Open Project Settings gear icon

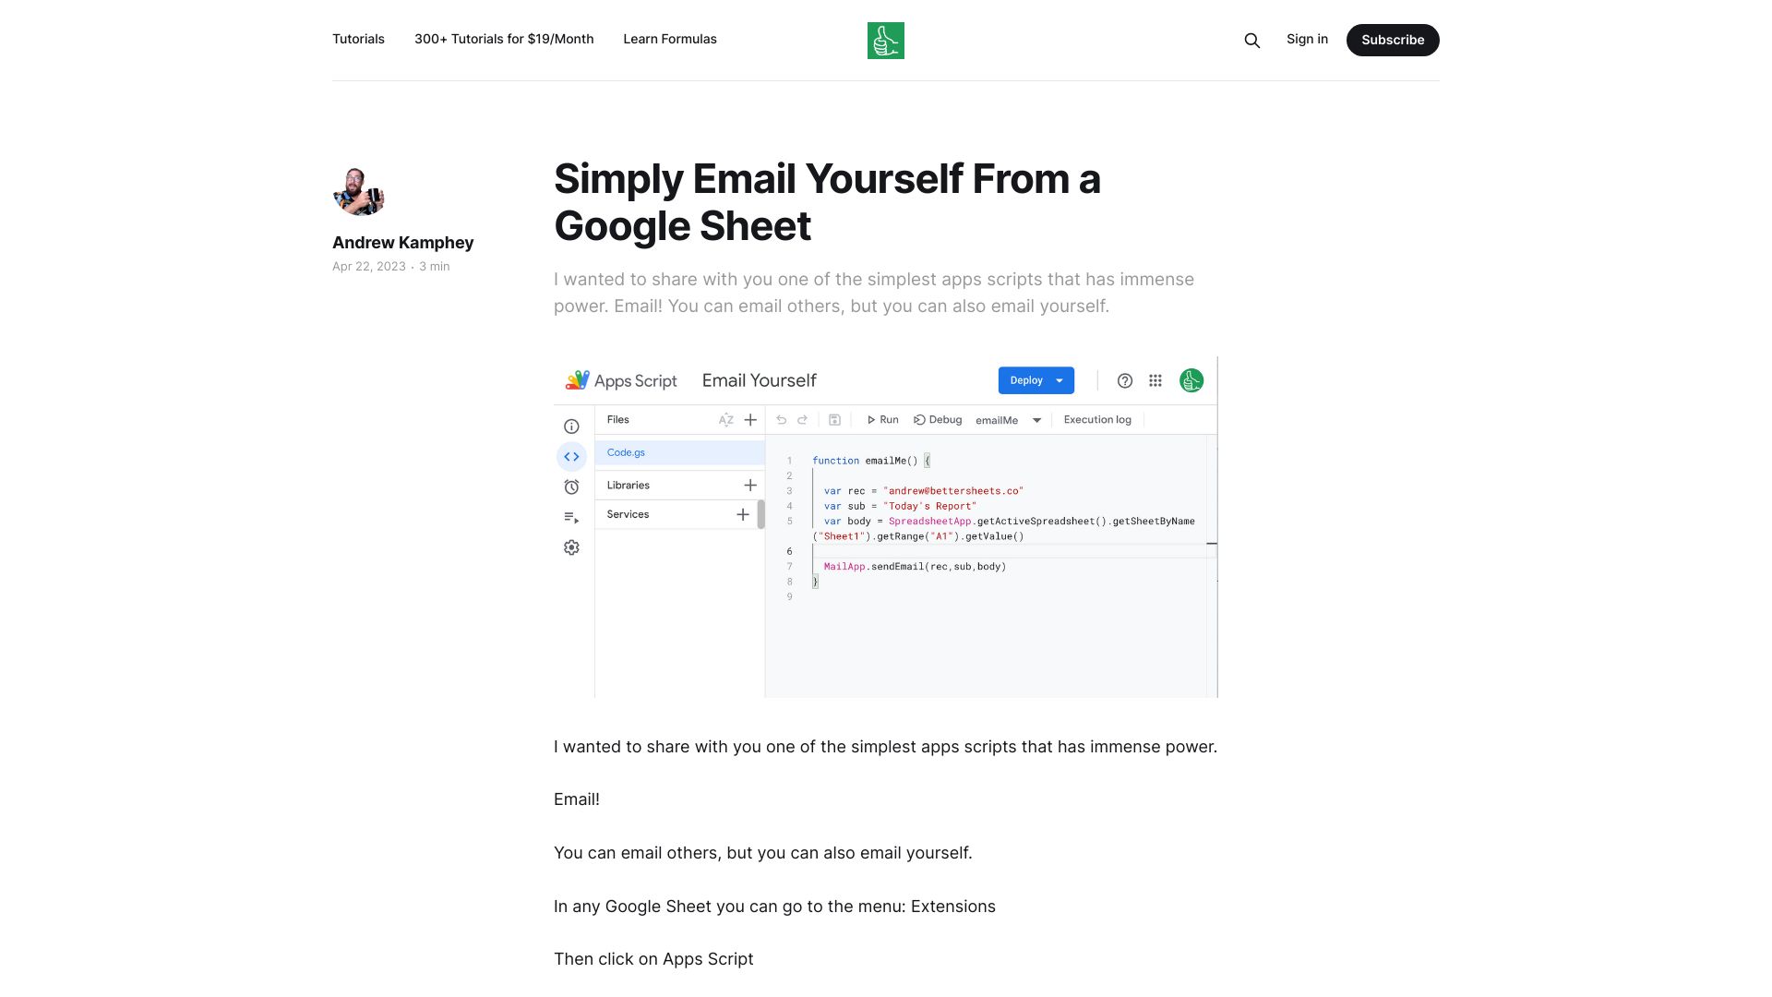coord(572,547)
